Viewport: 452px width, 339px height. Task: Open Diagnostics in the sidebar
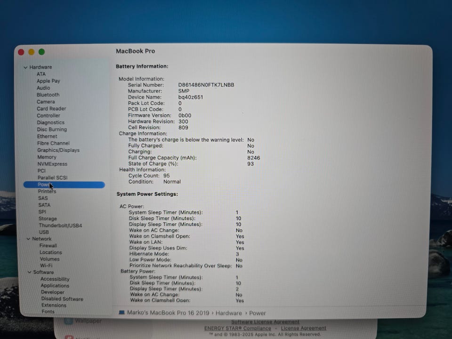pos(51,122)
